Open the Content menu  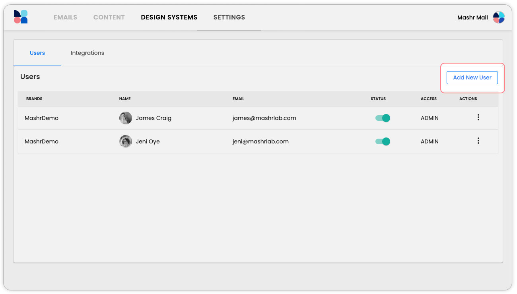coord(109,17)
